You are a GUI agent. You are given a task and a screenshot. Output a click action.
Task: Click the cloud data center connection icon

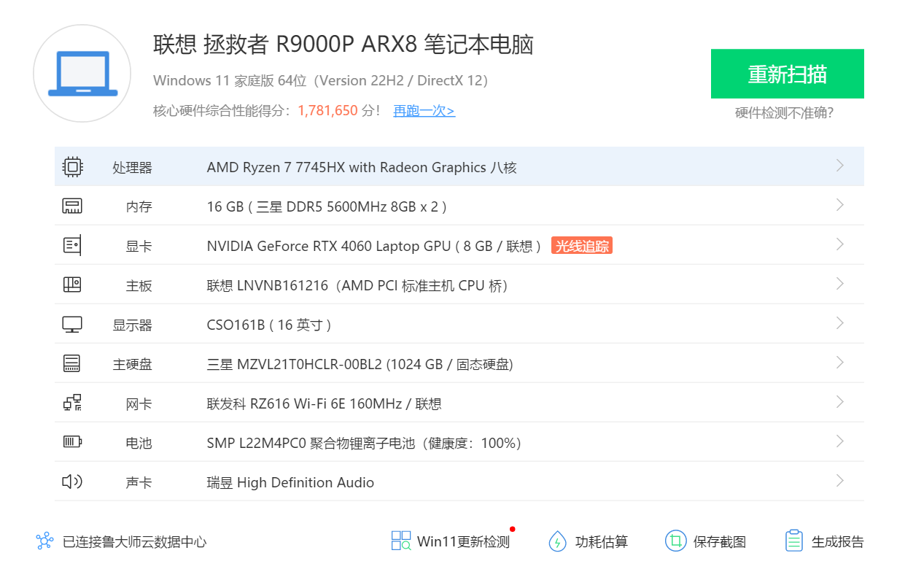point(45,541)
